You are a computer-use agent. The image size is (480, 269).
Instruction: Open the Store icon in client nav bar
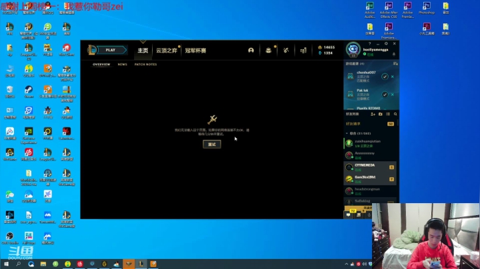pyautogui.click(x=303, y=51)
